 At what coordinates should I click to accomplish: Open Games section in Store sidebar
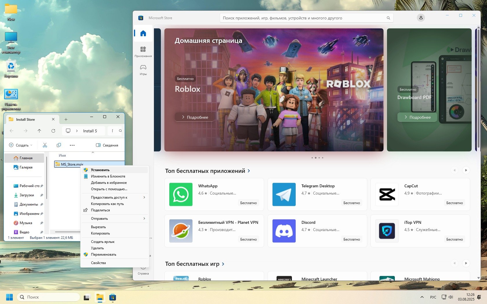click(143, 69)
